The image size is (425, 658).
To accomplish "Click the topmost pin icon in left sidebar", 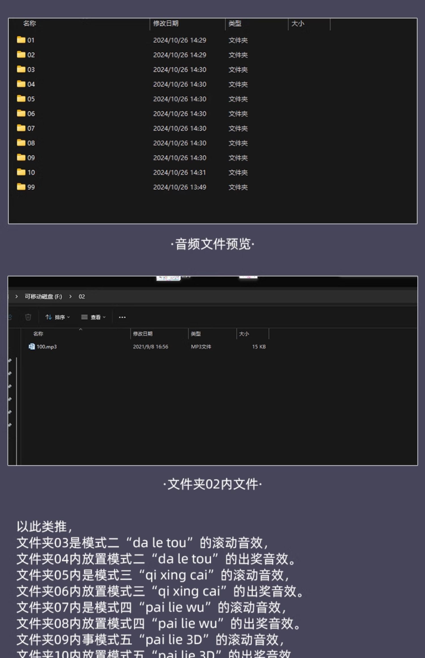I will [x=10, y=360].
